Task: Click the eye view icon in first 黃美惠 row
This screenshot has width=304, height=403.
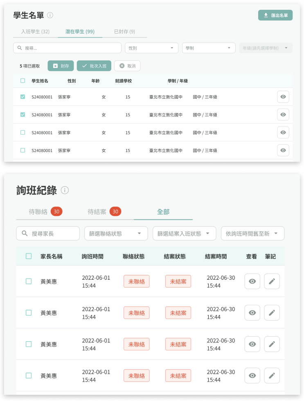Action: point(252,281)
